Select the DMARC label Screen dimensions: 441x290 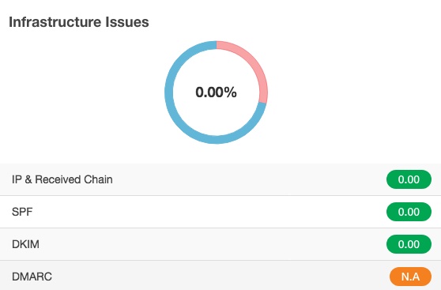point(32,277)
